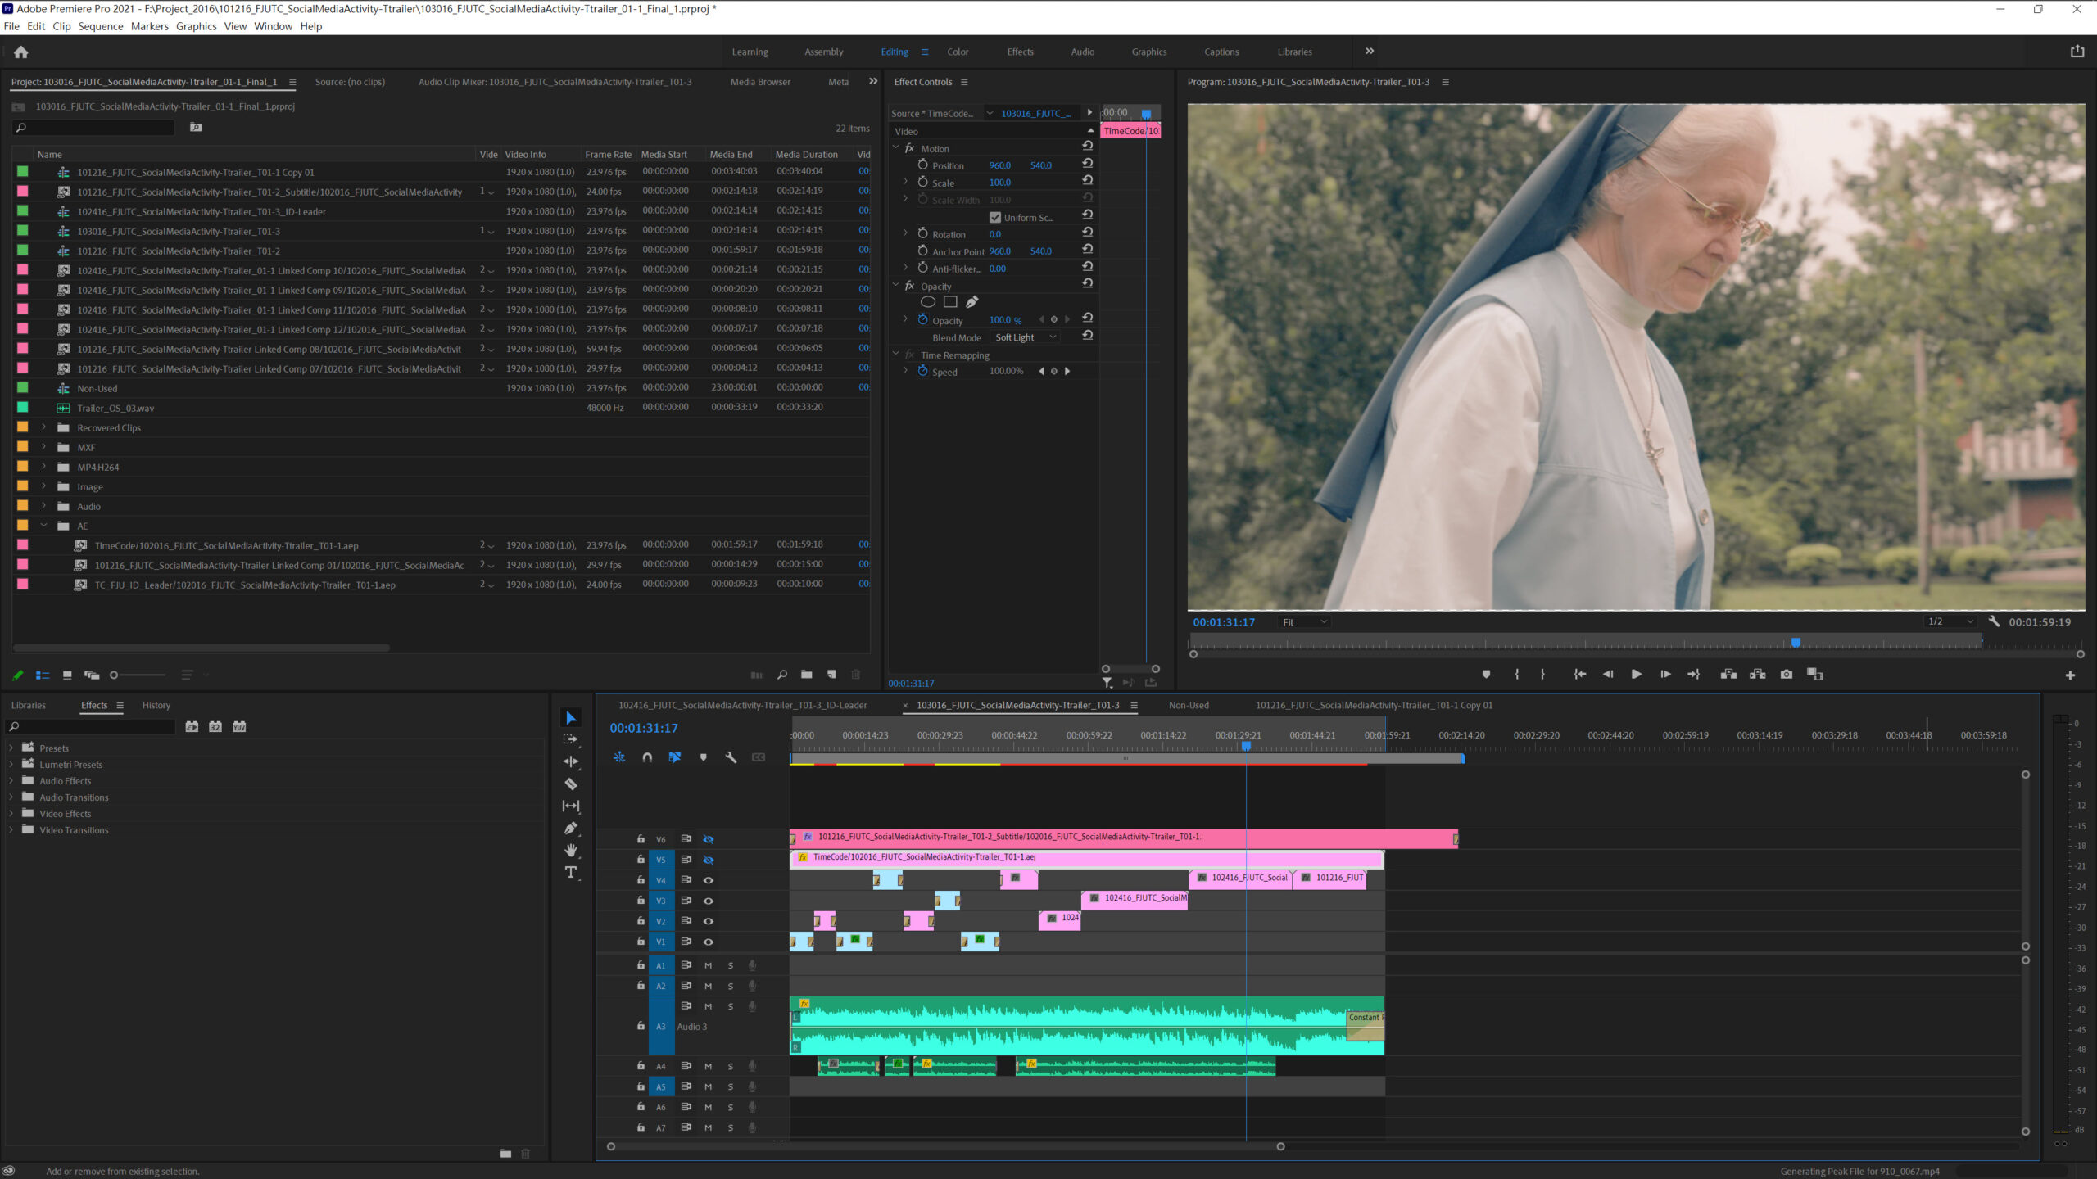The height and width of the screenshot is (1179, 2097).
Task: Toggle V4 track output eye
Action: click(709, 881)
